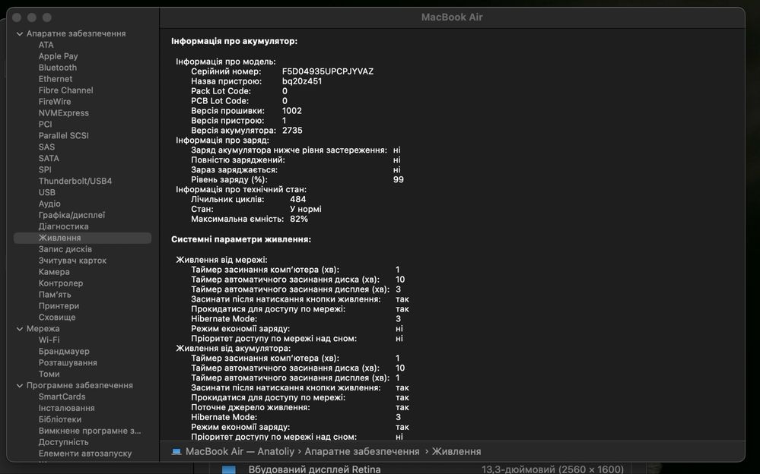Open Вимкнене програмне з… entry
Image resolution: width=760 pixels, height=474 pixels.
click(x=90, y=431)
